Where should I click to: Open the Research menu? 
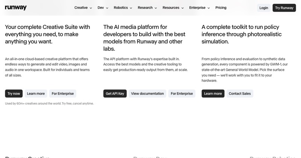(x=147, y=8)
